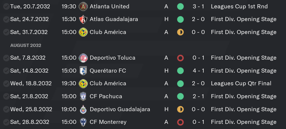This screenshot has width=286, height=129.
Task: Click the Atlas Guadalajara club badge
Action: [x=83, y=19]
